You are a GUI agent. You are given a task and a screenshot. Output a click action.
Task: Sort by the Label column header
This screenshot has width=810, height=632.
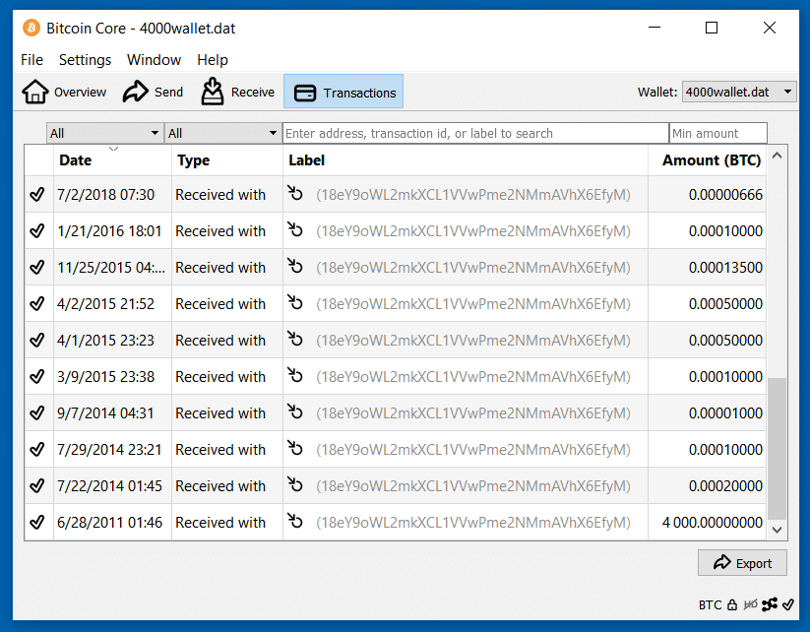(466, 160)
